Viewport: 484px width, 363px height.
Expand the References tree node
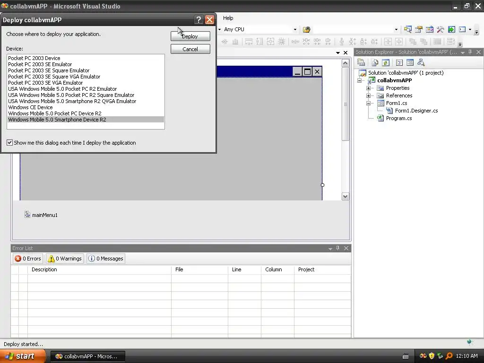pos(368,95)
